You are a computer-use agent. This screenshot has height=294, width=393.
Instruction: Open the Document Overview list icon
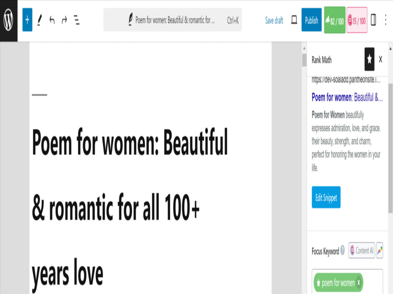(77, 20)
